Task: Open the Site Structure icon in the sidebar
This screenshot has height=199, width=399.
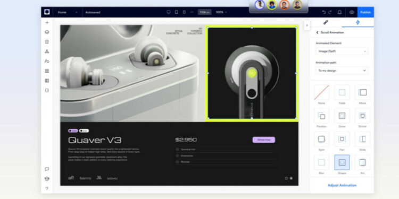Action: [47, 51]
